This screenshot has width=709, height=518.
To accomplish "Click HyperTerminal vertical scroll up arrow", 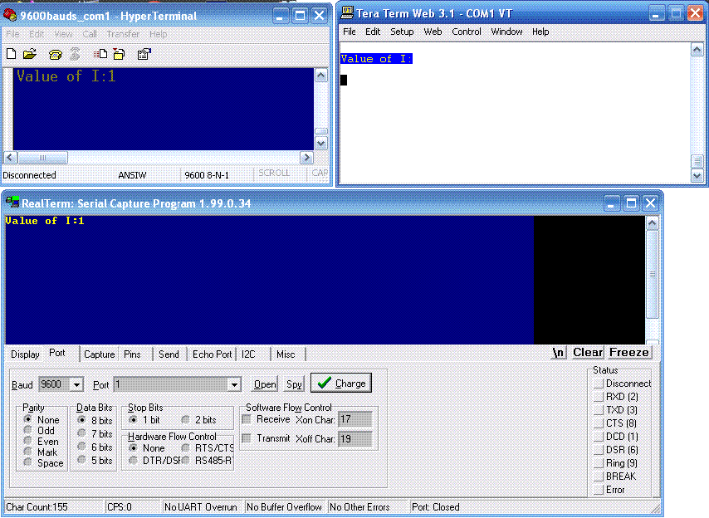I will pos(321,75).
